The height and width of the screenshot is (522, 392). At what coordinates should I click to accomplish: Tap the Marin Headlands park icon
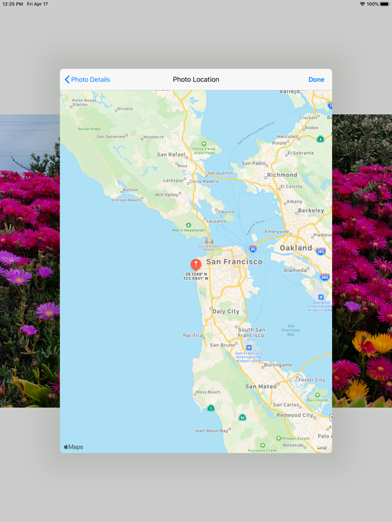click(x=189, y=225)
